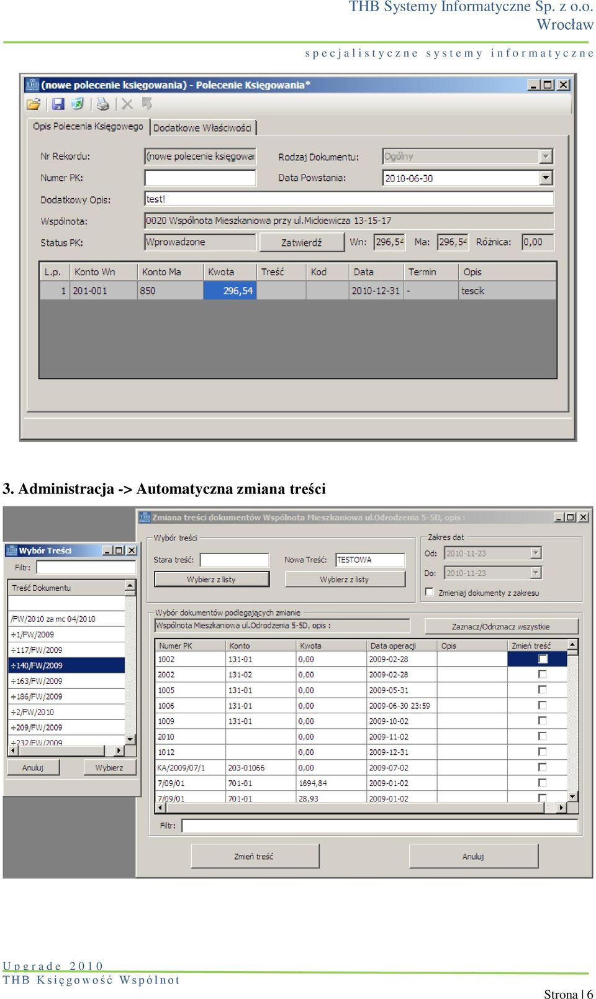Click the Filtr field in Wybór Treści

point(86,567)
